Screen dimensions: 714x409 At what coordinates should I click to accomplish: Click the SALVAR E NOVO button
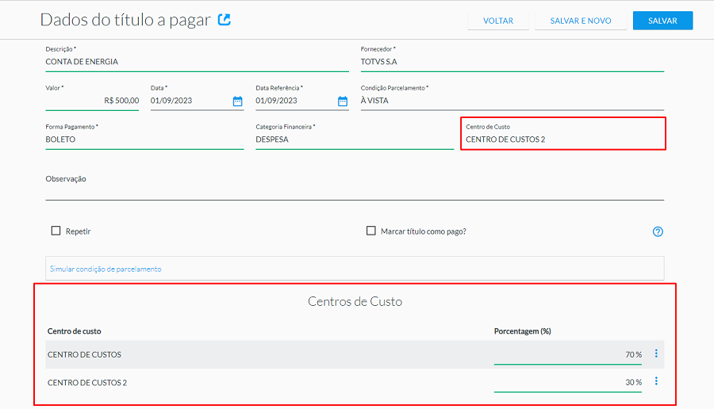click(x=581, y=21)
